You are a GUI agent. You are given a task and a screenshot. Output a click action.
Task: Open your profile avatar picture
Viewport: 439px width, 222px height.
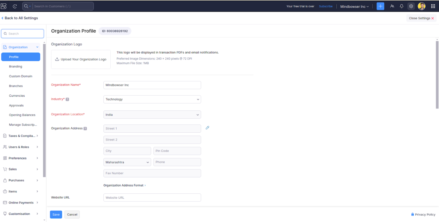(x=422, y=6)
